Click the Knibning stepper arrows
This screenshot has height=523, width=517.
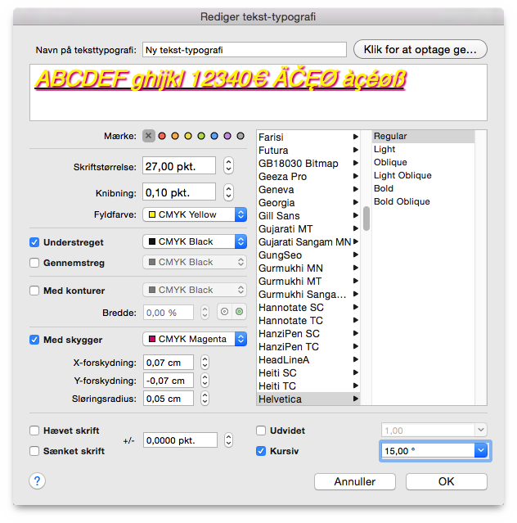[x=228, y=192]
